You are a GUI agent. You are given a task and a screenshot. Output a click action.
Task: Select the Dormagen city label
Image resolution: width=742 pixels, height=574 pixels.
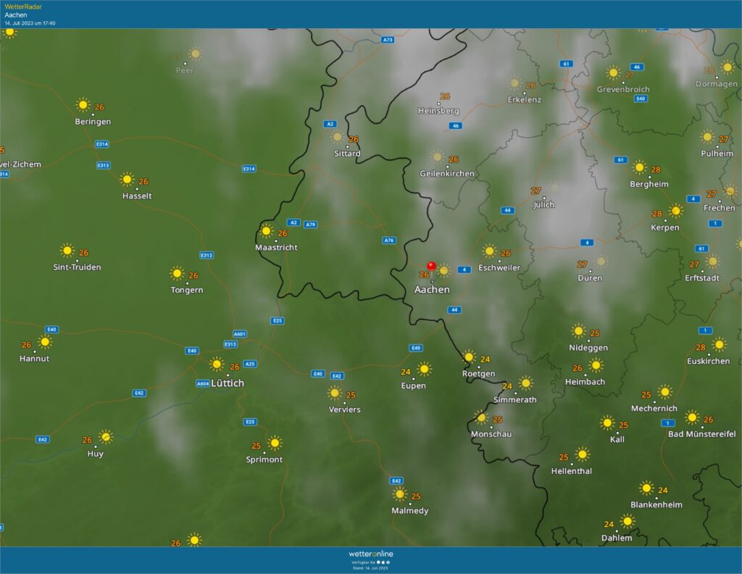(x=717, y=84)
